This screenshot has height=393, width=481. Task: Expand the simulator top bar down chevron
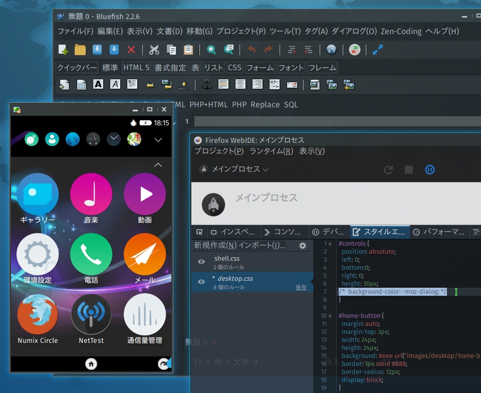coord(158,139)
